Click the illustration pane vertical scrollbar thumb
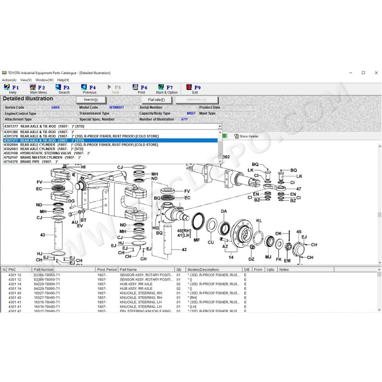The image size is (382, 382). click(379, 214)
